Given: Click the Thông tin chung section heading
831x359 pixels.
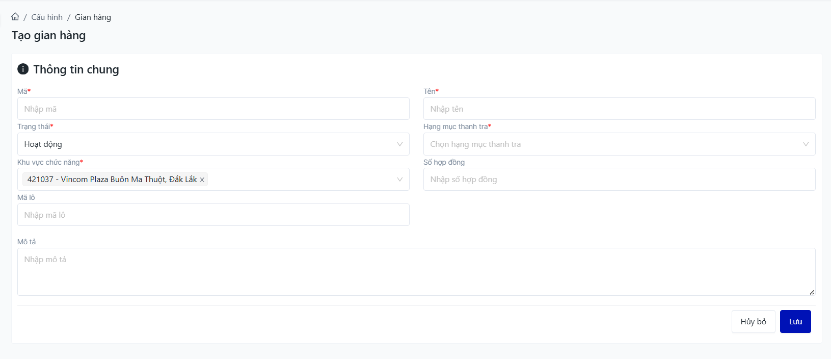Looking at the screenshot, I should click(x=76, y=69).
